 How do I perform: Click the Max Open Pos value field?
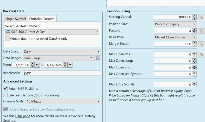click(173, 54)
